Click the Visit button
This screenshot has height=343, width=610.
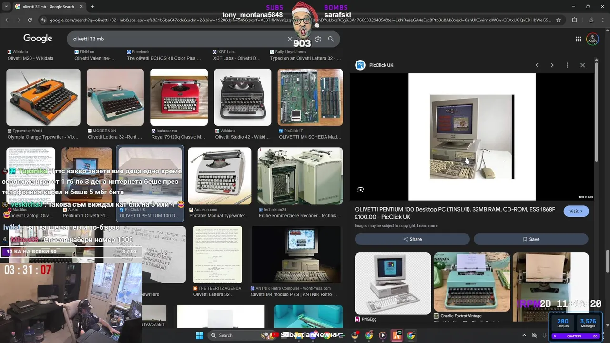pyautogui.click(x=576, y=211)
